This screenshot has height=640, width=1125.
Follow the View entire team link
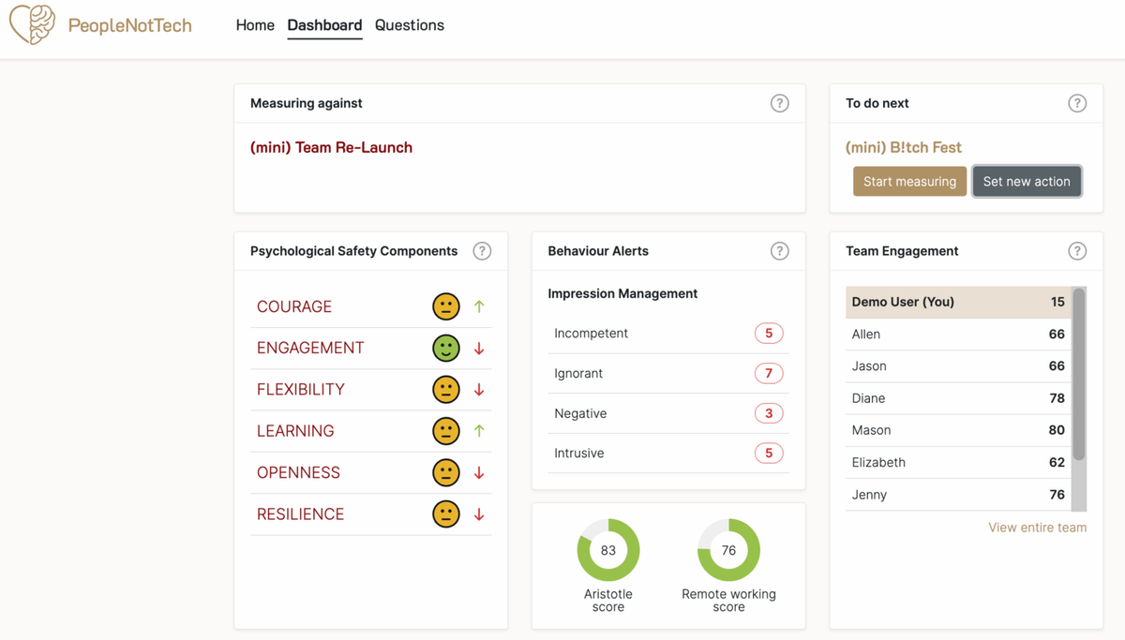1037,528
